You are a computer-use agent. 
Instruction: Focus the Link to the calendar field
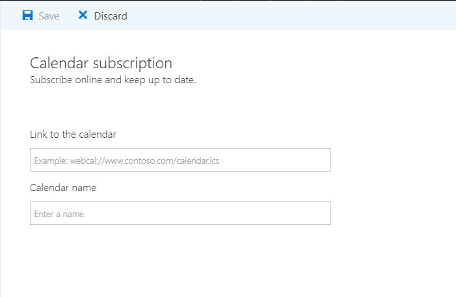tap(180, 160)
